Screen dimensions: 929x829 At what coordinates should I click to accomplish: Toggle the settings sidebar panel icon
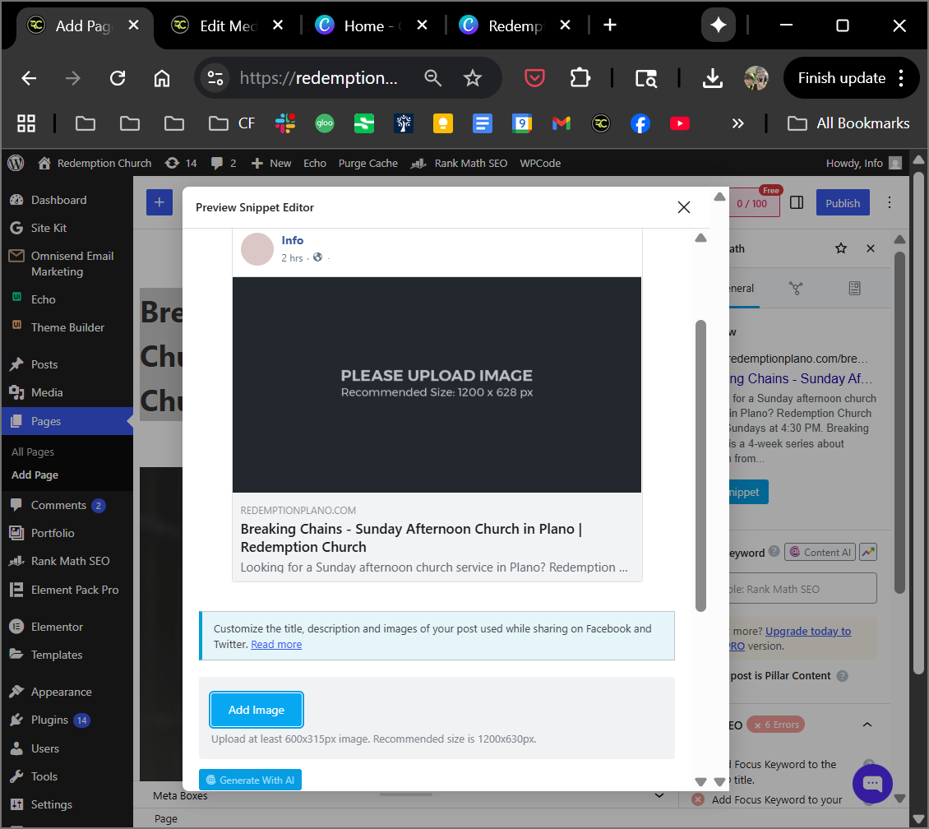coord(796,203)
